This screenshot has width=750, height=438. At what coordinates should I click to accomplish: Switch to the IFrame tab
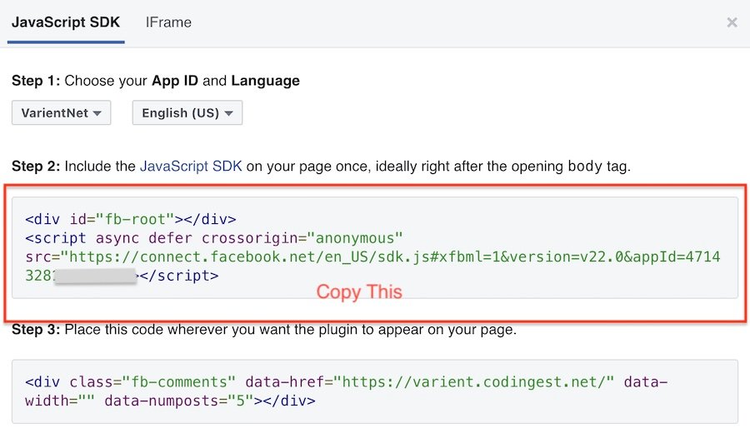[x=167, y=22]
